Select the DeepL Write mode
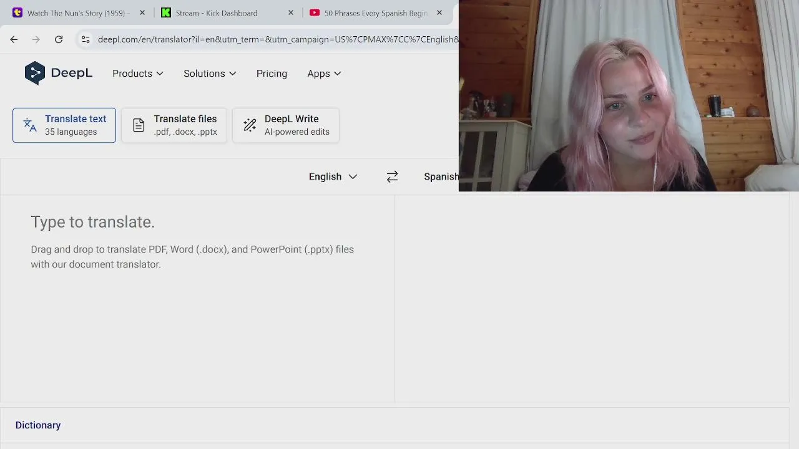 coord(286,125)
